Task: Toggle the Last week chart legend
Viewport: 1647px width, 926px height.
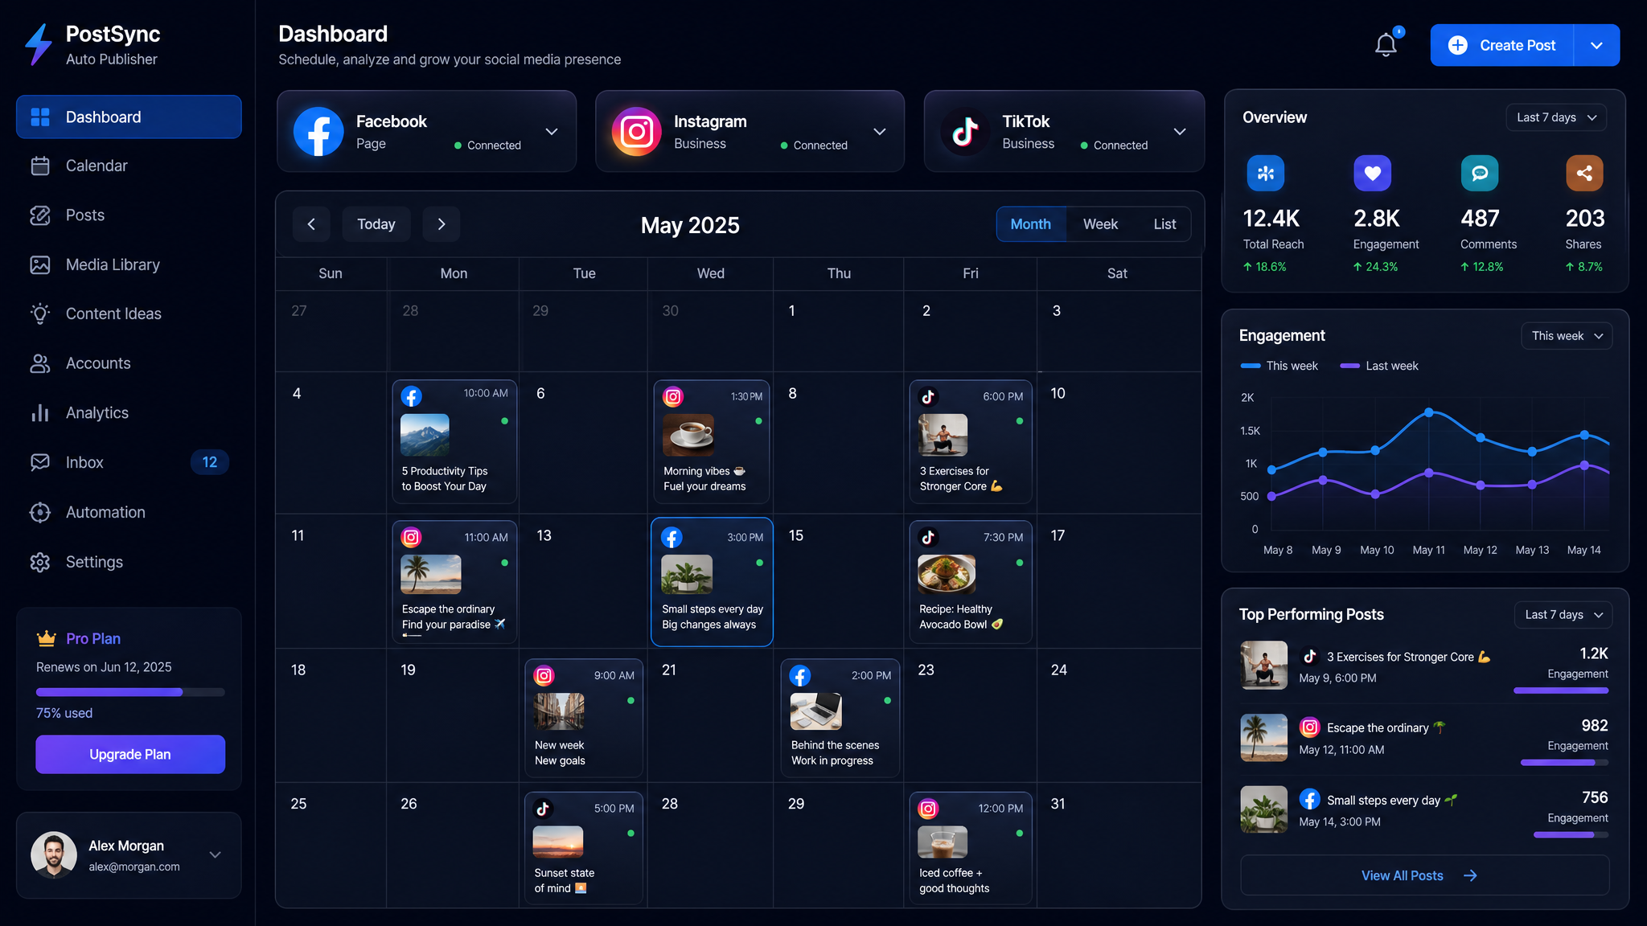Action: coord(1380,366)
